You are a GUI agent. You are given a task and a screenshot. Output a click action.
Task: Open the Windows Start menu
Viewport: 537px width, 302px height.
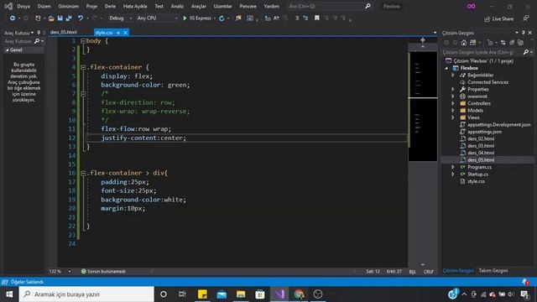tap(9, 294)
